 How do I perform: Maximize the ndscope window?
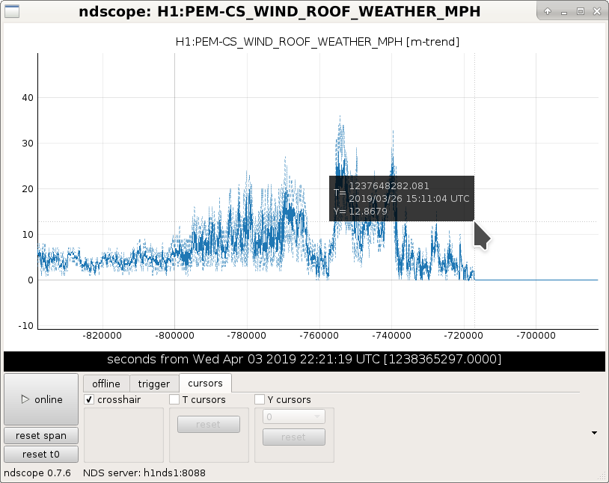pyautogui.click(x=581, y=11)
